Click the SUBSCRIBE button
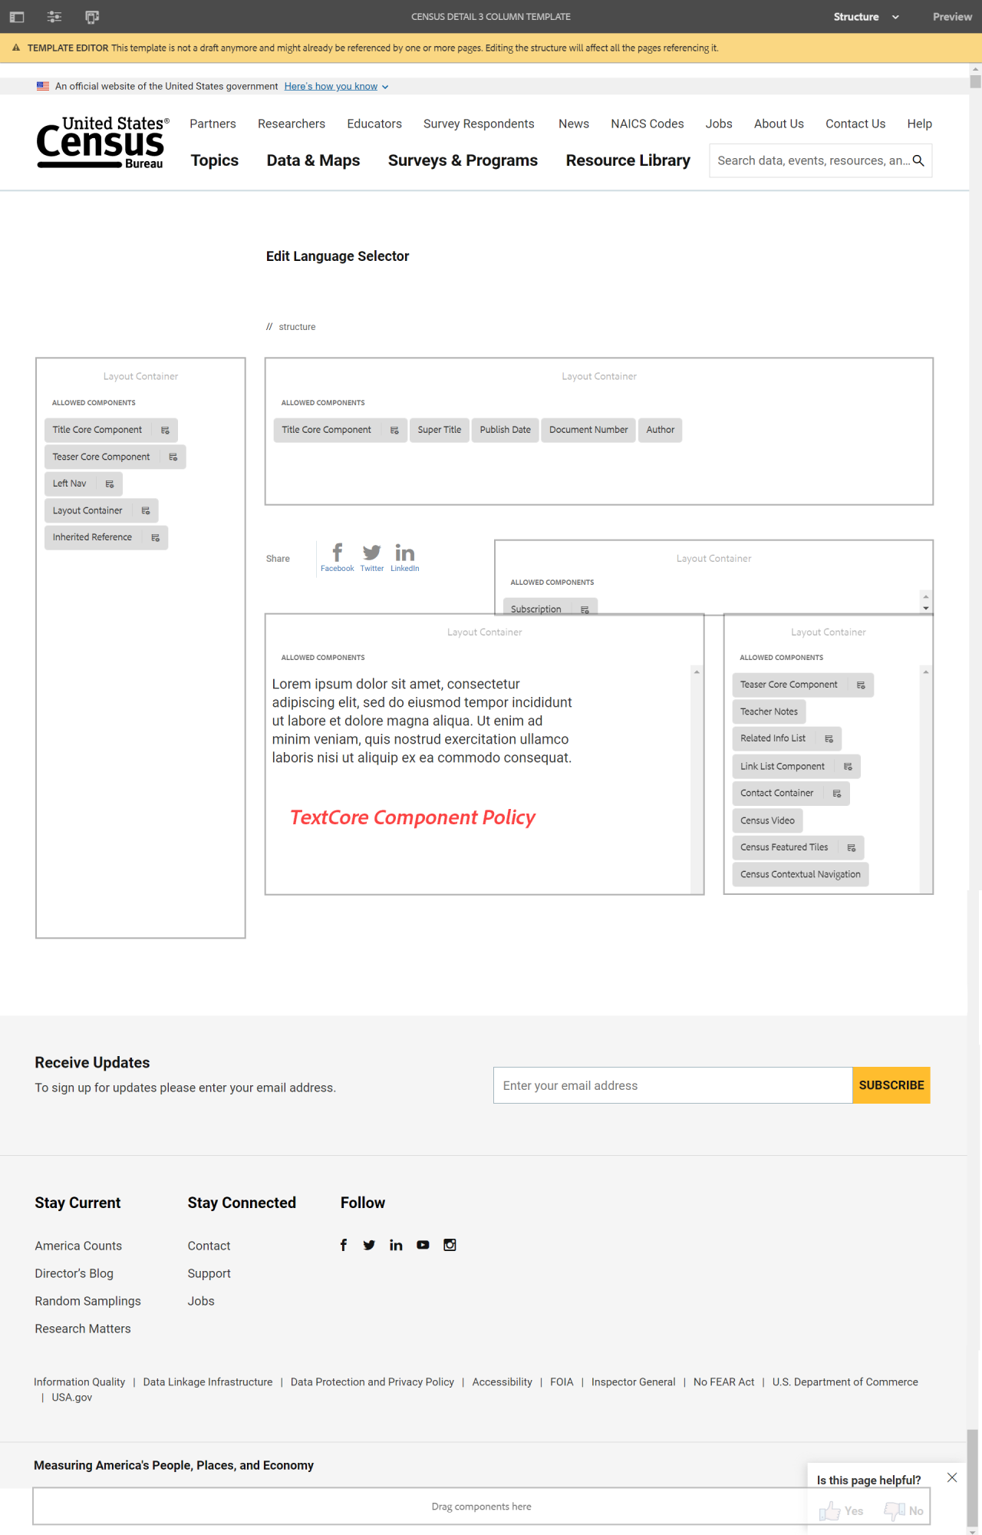Viewport: 982px width, 1535px height. [891, 1085]
